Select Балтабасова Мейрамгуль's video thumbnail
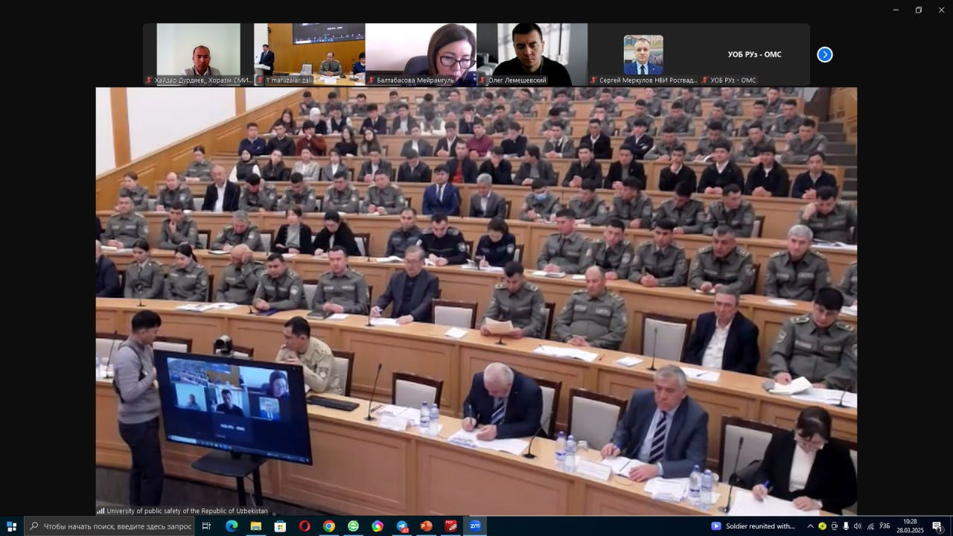Screen dimensions: 953x536 (x=421, y=54)
